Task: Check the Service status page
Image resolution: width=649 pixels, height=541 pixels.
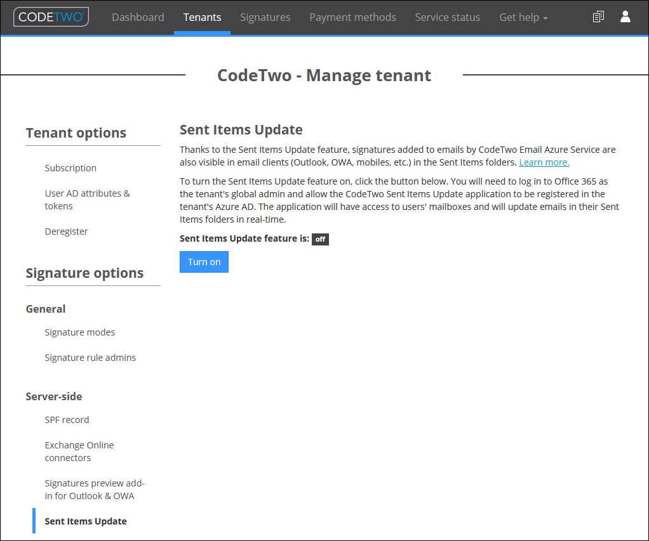Action: [447, 17]
